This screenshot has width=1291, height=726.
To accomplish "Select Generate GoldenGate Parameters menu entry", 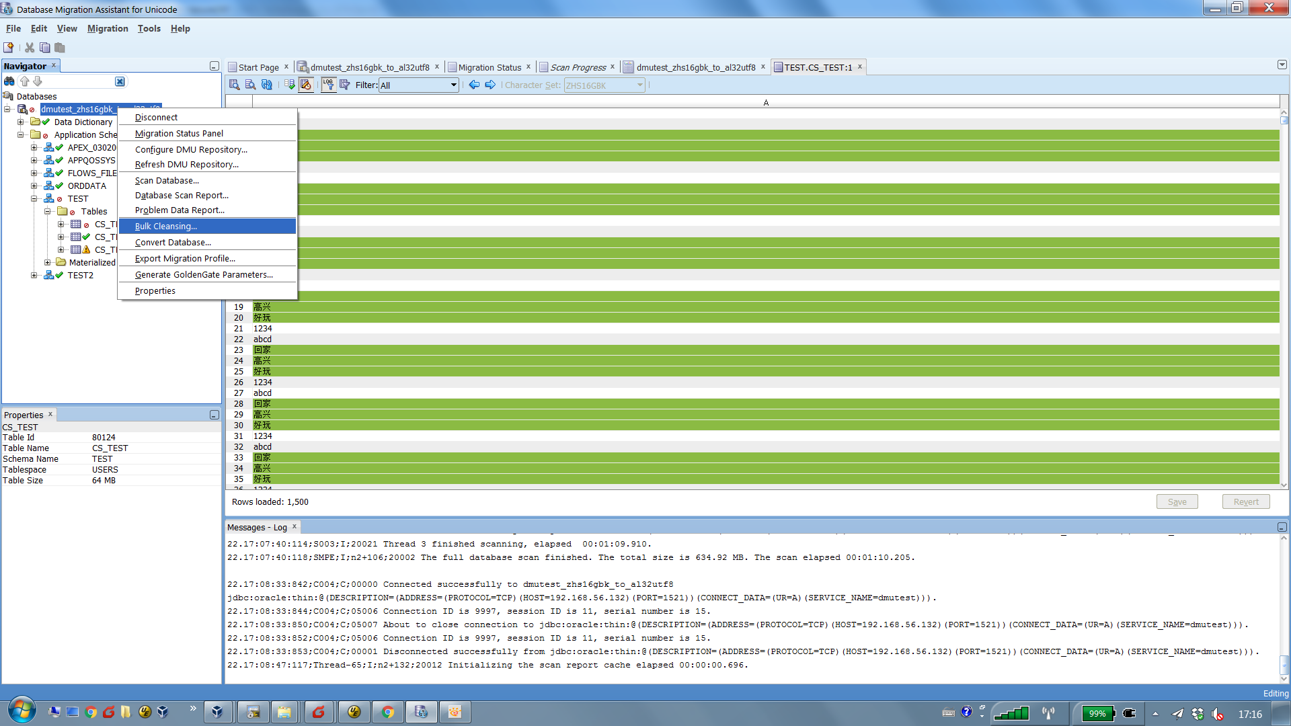I will pyautogui.click(x=207, y=274).
